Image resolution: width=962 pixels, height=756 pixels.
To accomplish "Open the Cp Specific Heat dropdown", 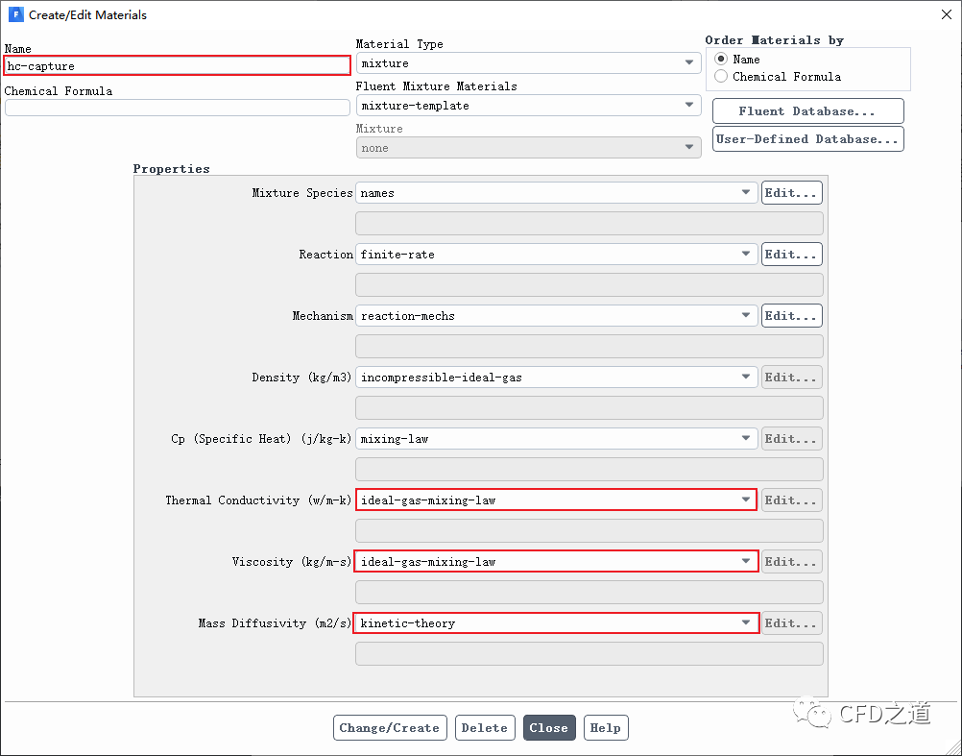I will pyautogui.click(x=556, y=439).
